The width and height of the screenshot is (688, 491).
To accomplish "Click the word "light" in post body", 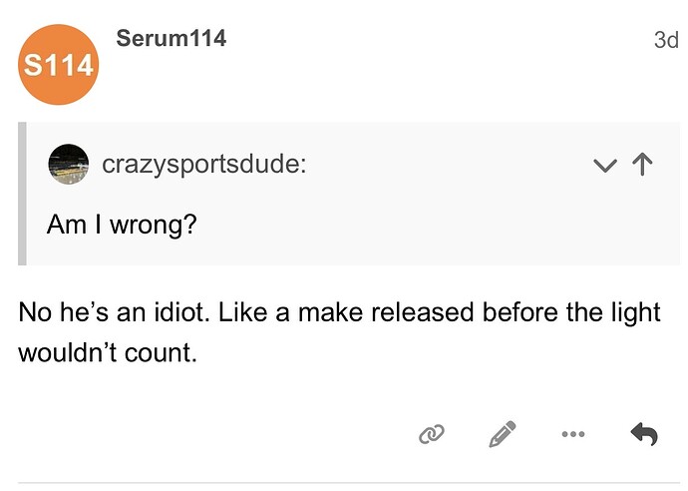I will [x=634, y=312].
